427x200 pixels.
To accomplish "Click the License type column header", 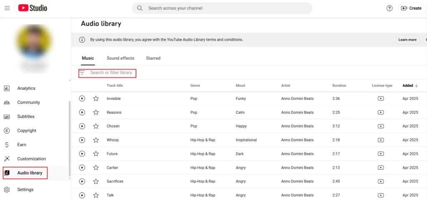I will coord(382,85).
